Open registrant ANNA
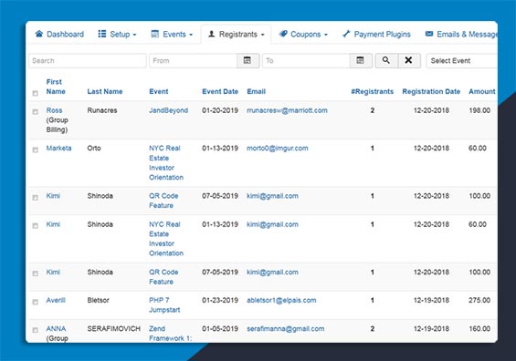The image size is (516, 361). [56, 329]
